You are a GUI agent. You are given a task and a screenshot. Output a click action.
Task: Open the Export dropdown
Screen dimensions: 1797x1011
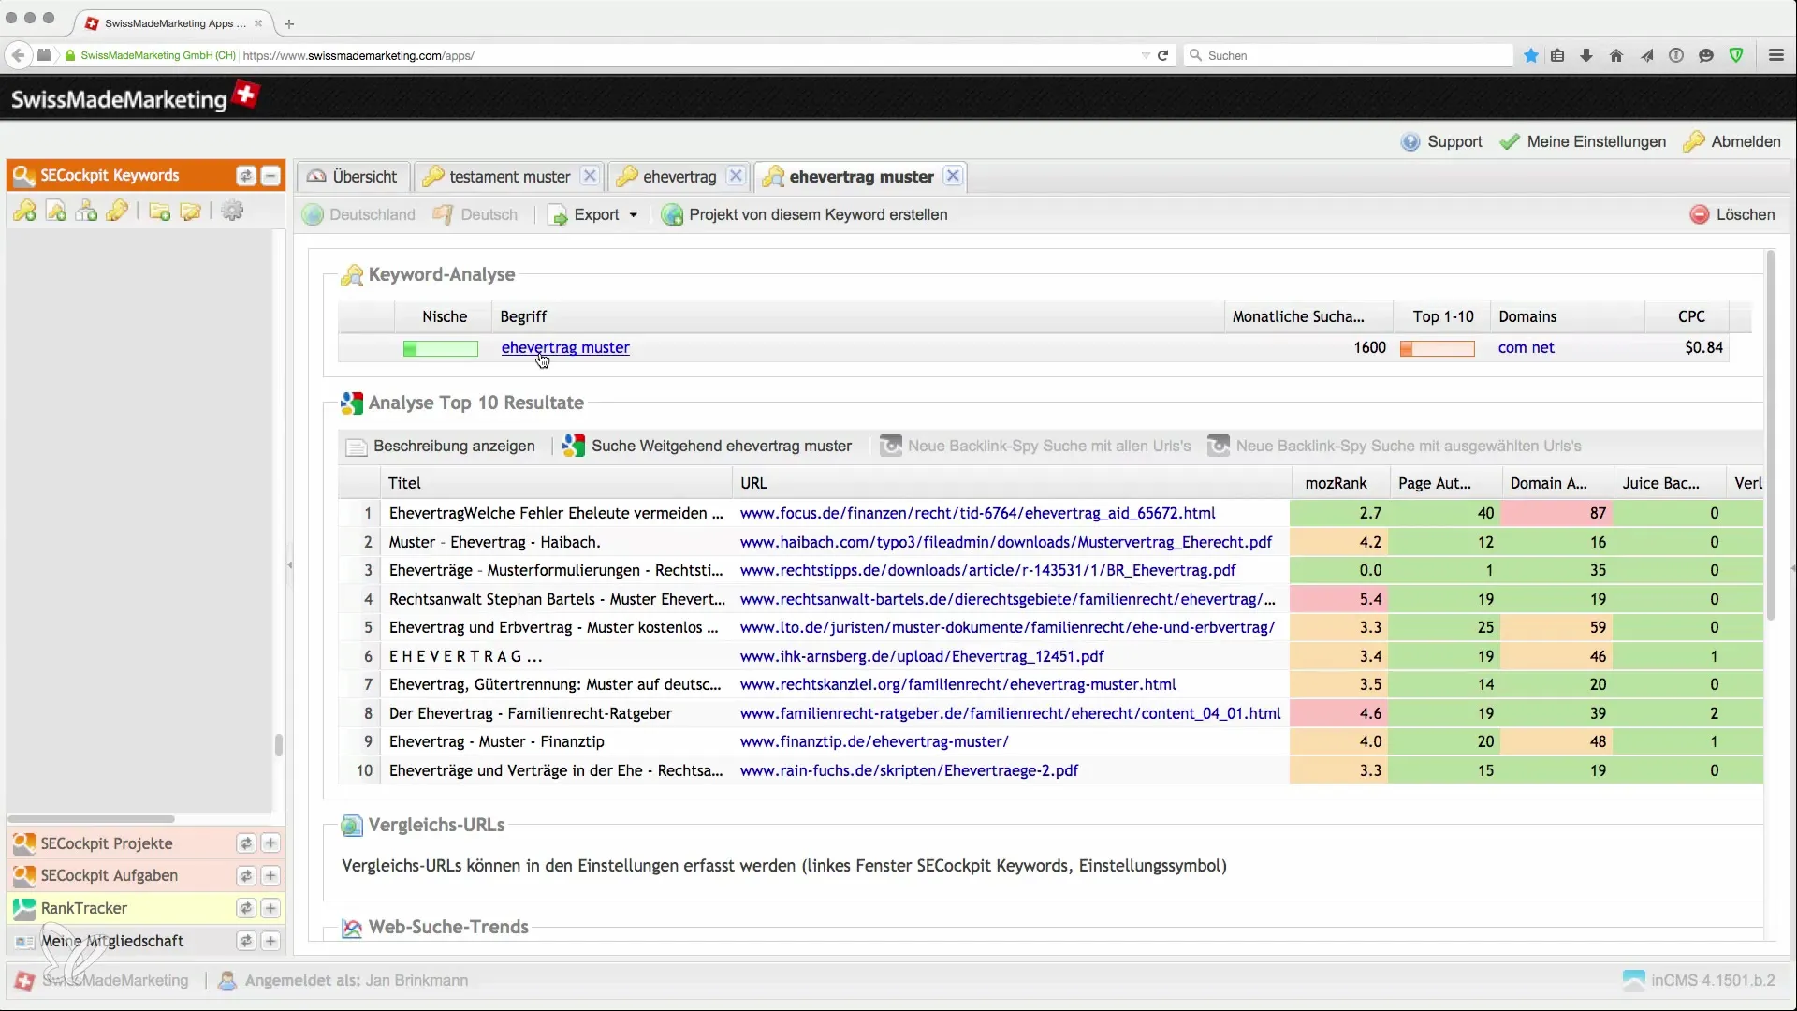tap(593, 215)
